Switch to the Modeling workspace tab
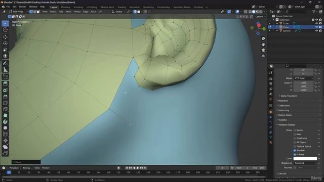The width and height of the screenshot is (324, 182). pyautogui.click(x=65, y=7)
